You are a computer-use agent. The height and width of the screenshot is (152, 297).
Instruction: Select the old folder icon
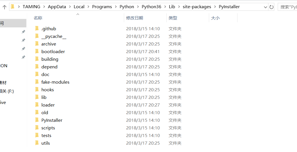pyautogui.click(x=37, y=112)
